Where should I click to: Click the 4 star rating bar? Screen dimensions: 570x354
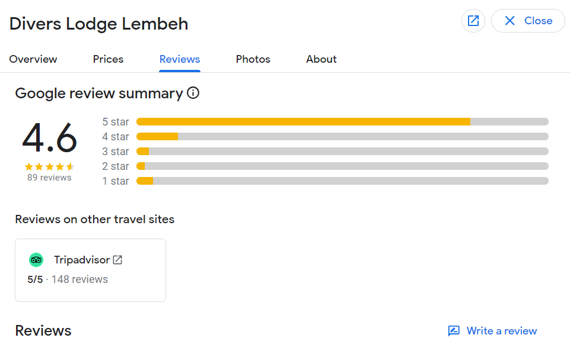pyautogui.click(x=342, y=136)
